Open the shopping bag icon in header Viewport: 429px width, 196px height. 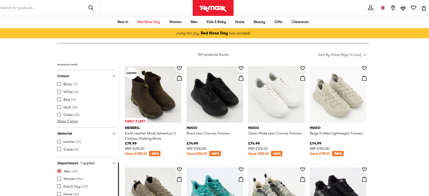[x=424, y=8]
